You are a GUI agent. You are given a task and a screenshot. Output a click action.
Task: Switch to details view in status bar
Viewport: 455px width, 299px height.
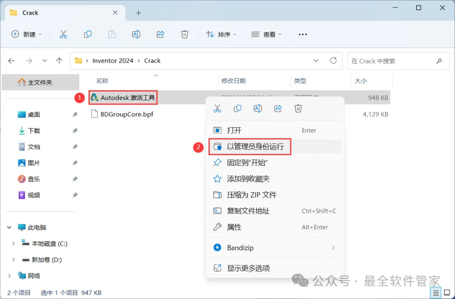click(x=436, y=293)
